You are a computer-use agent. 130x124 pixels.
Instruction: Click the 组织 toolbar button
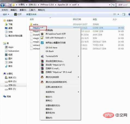pyautogui.click(x=6, y=14)
